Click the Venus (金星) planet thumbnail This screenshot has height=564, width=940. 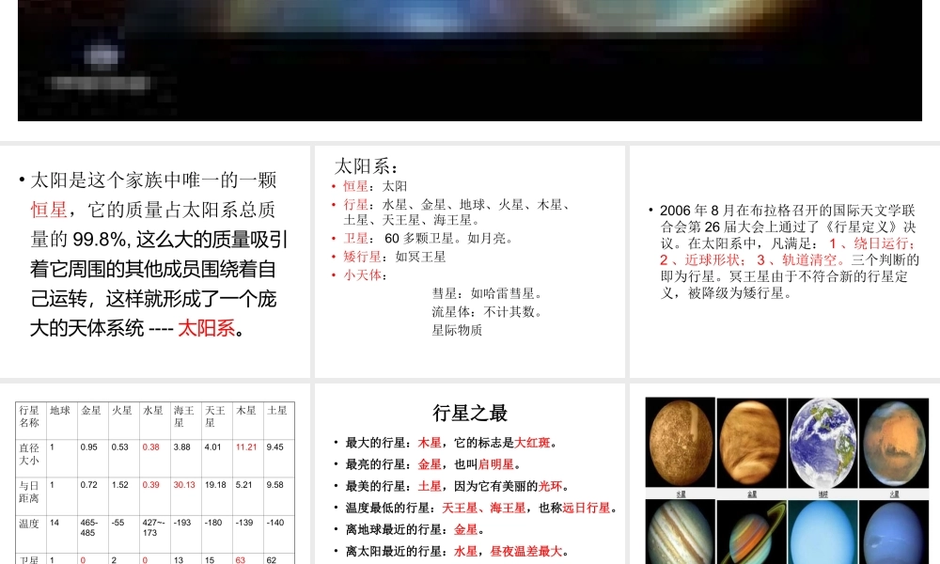(x=750, y=440)
